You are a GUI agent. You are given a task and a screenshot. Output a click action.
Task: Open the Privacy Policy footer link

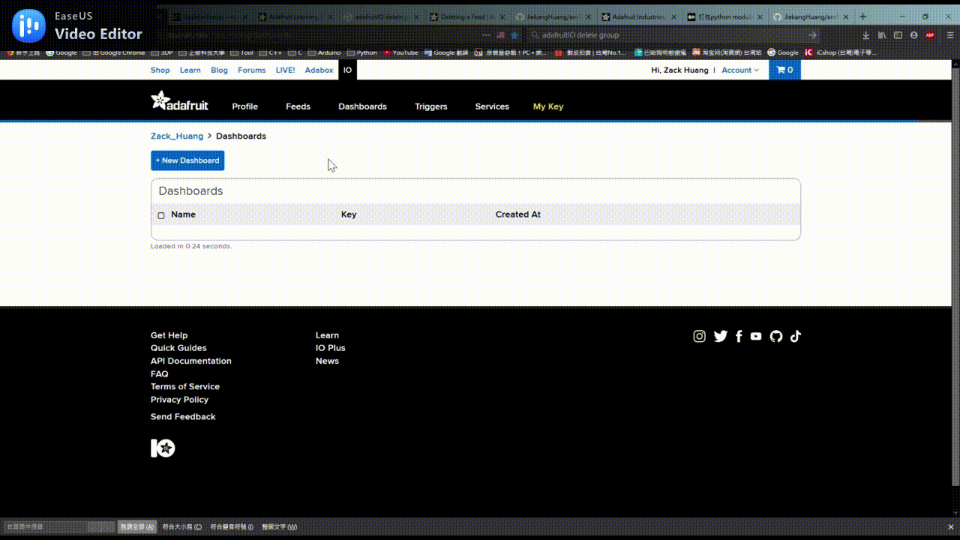click(179, 400)
